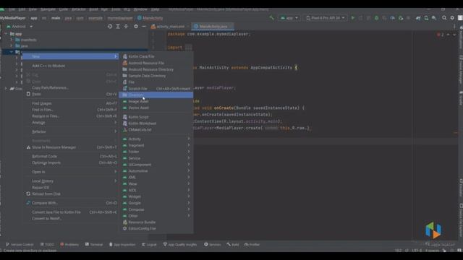
Task: Select Vector Asset entry
Action: click(156, 108)
